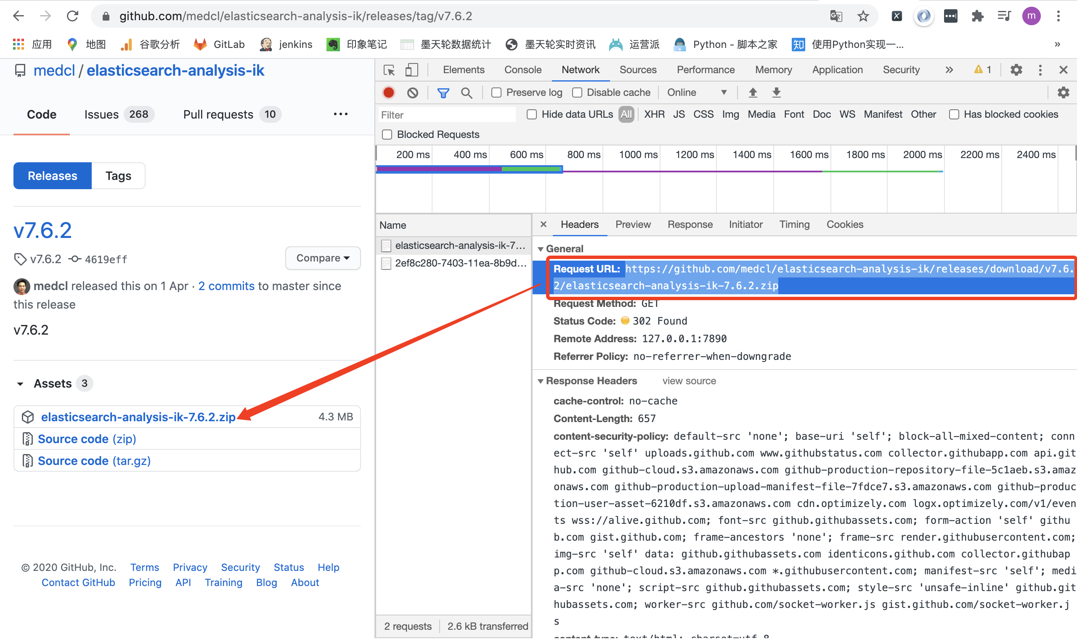Toggle the device toolbar icon
Viewport: 1077px width, 639px height.
click(411, 70)
